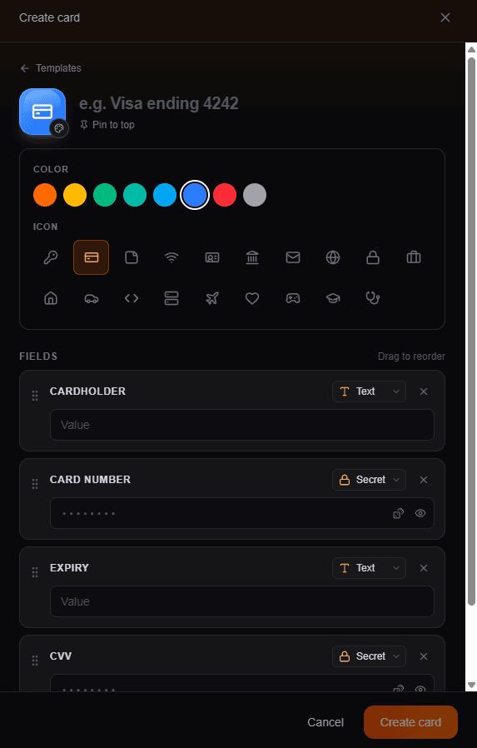Select the red color swatch
Screen dimensions: 477x748
tap(225, 195)
